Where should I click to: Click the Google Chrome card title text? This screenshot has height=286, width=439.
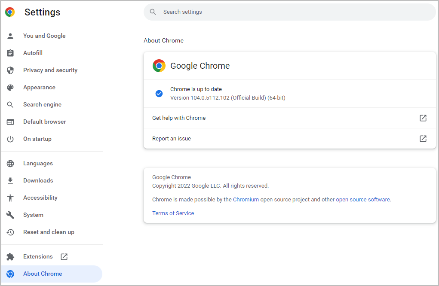[200, 66]
